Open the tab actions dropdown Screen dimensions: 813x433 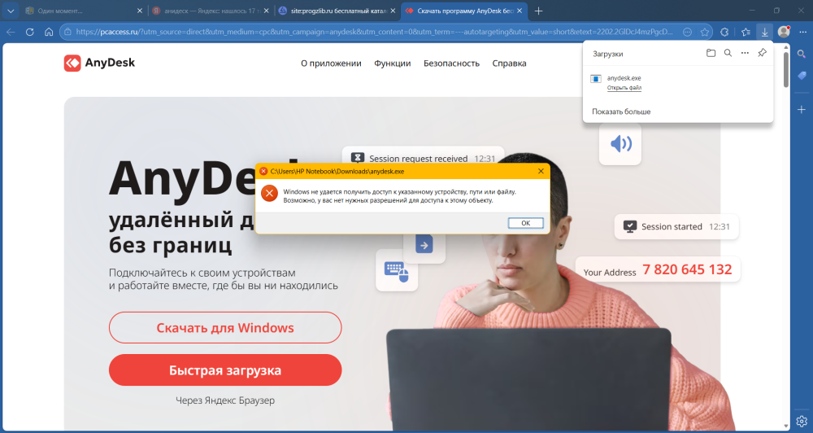pos(11,11)
